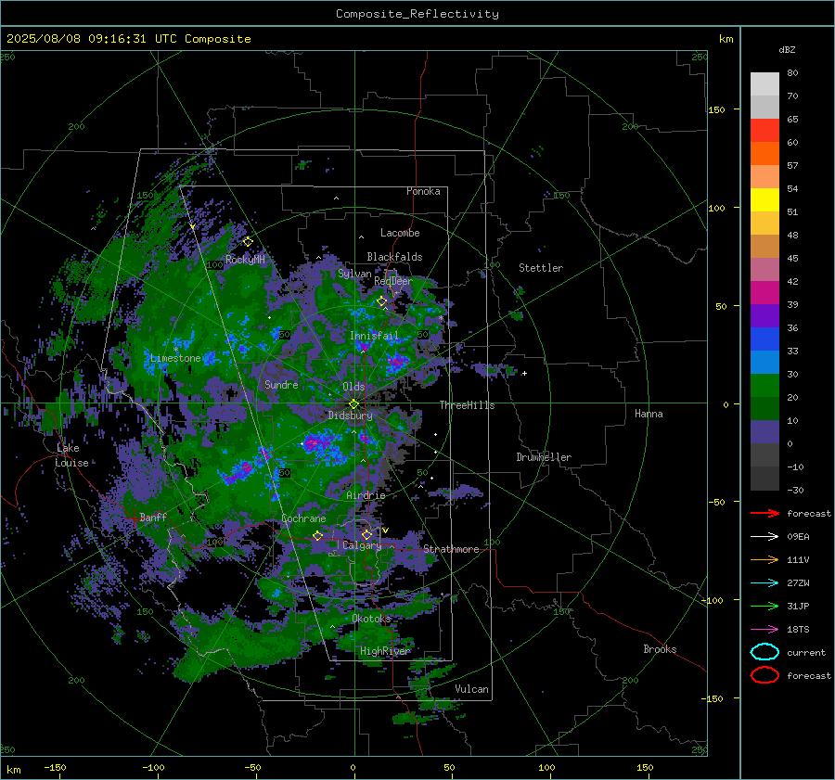Click the white asterisk marker above Limestone
The height and width of the screenshot is (780, 835).
[x=175, y=350]
